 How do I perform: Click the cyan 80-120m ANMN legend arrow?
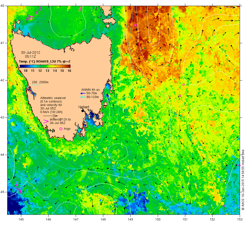(83, 97)
